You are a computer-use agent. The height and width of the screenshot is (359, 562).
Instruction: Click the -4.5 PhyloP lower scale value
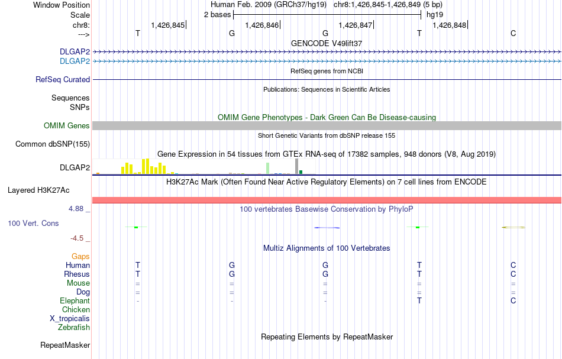77,238
